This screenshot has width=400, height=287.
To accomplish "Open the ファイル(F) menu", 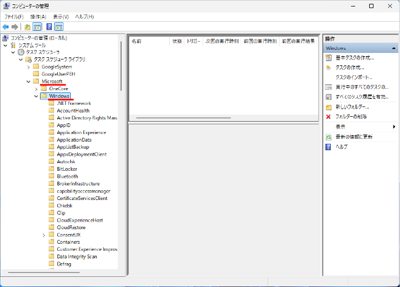I will tap(14, 17).
